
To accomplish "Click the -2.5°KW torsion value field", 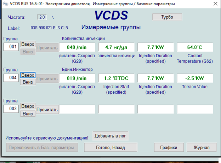I will [x=194, y=78].
